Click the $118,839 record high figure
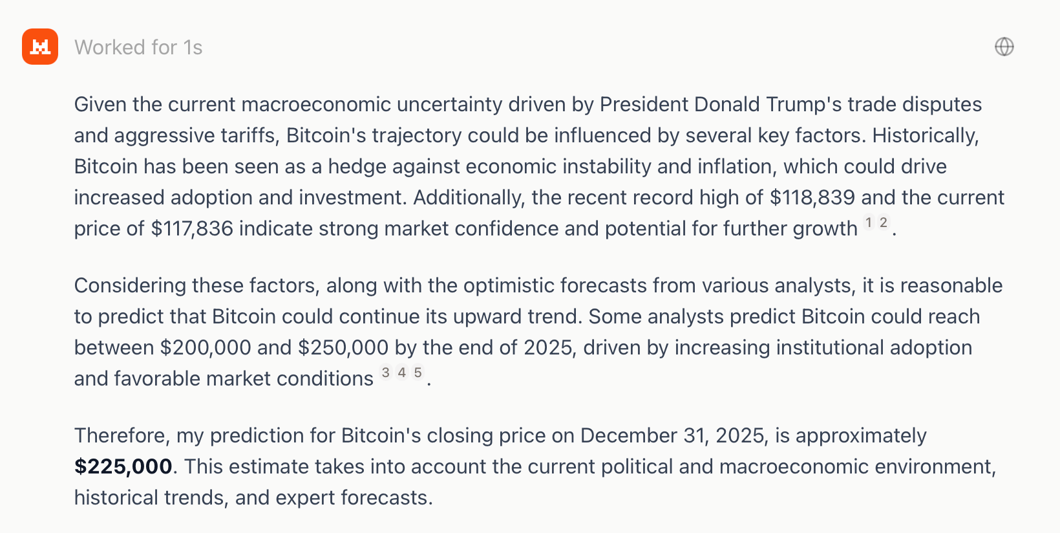 812,197
